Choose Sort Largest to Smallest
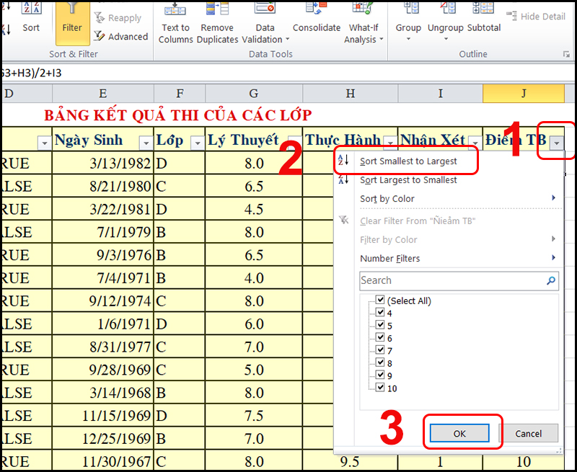The height and width of the screenshot is (472, 577). tap(408, 180)
